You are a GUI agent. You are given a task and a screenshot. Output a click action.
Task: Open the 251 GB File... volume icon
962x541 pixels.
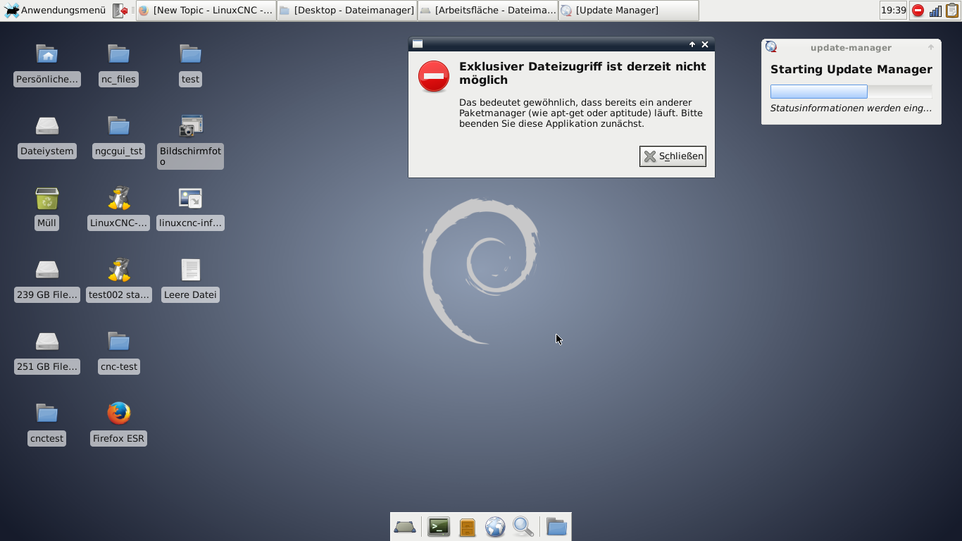click(47, 342)
